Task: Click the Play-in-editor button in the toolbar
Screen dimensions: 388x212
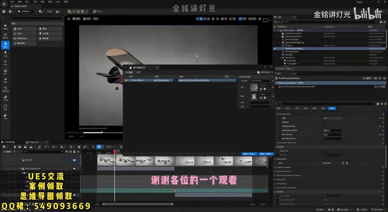Action: point(69,11)
